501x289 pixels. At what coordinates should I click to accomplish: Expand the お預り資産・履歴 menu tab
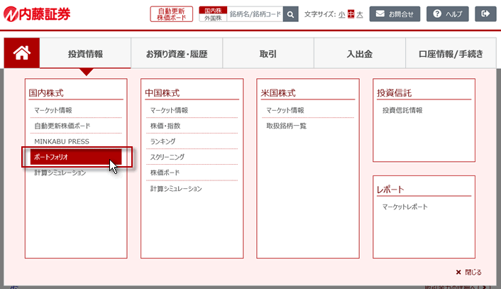click(177, 53)
